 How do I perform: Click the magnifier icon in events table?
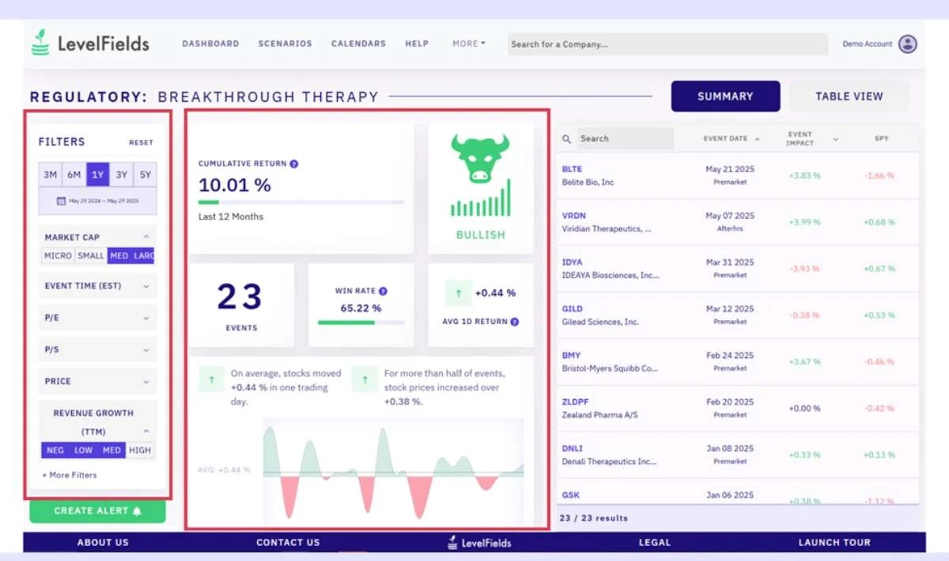(x=566, y=139)
